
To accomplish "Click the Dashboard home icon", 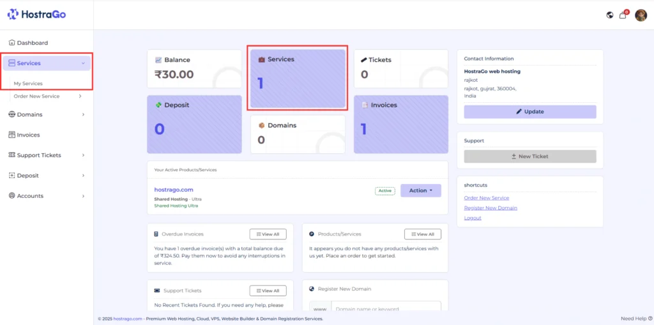I will (x=11, y=43).
